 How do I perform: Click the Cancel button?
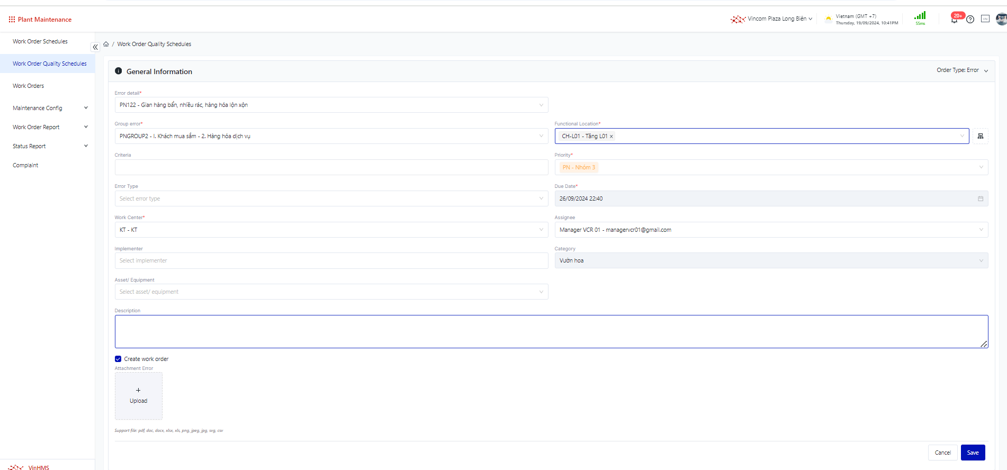click(x=942, y=453)
